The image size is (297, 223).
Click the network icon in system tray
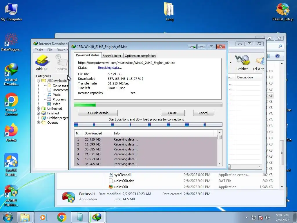point(253,217)
